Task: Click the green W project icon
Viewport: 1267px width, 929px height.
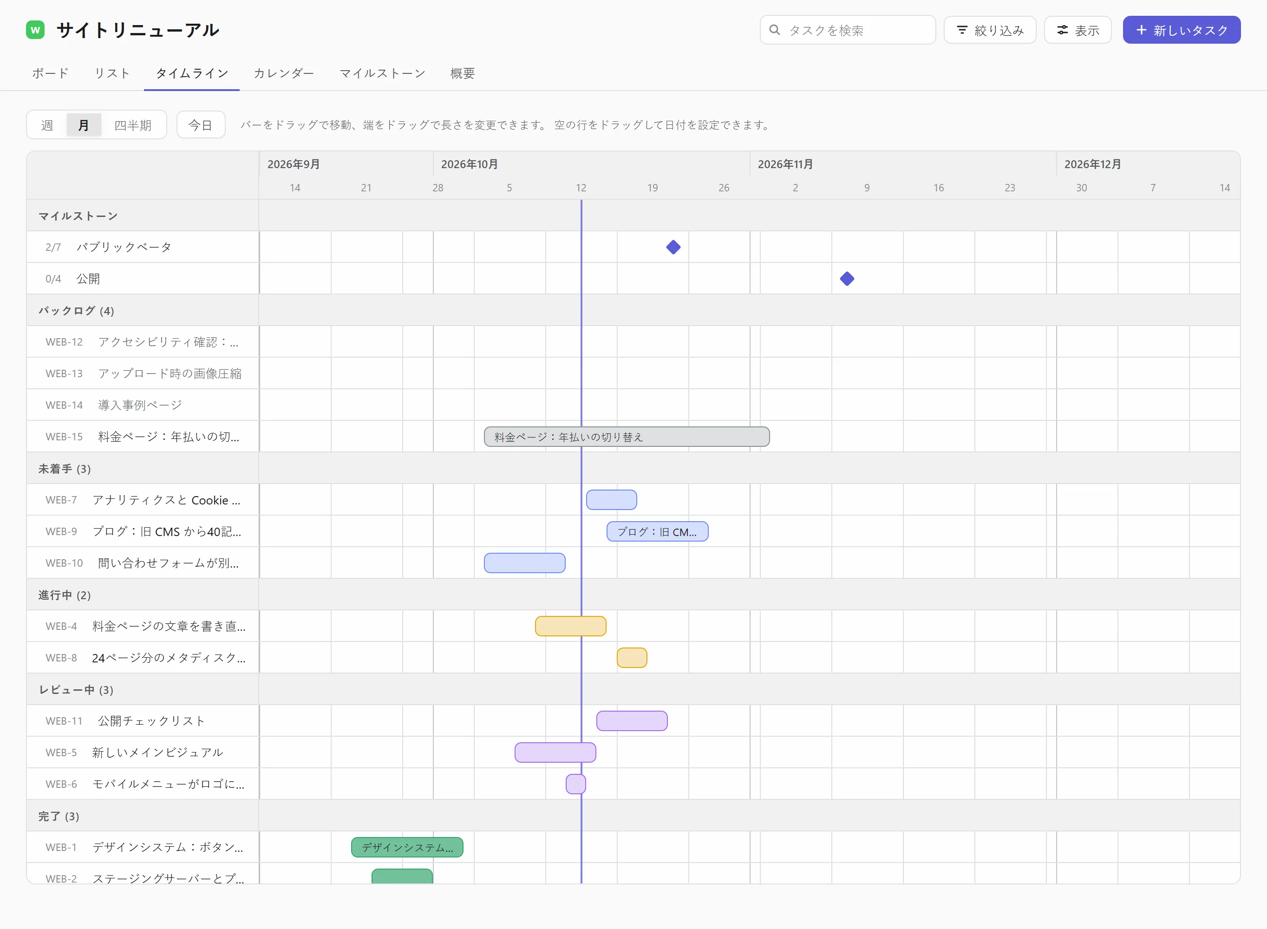Action: [35, 30]
